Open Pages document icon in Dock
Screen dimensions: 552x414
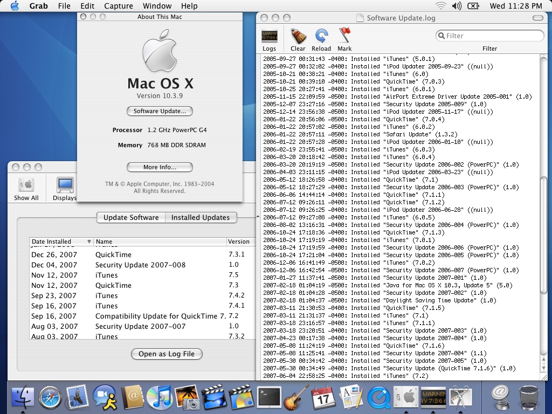[350, 397]
